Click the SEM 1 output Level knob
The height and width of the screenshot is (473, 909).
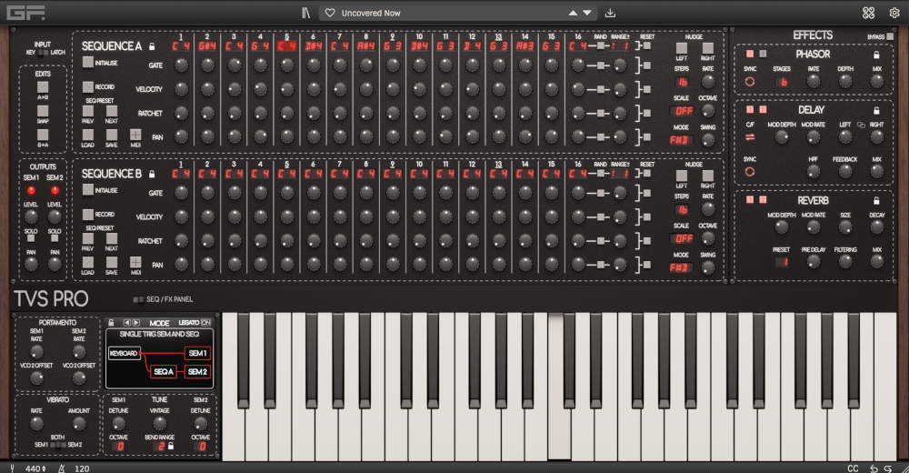tap(31, 216)
